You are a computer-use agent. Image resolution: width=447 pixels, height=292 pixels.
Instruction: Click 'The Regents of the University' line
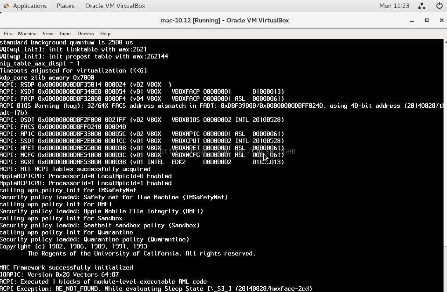pyautogui.click(x=142, y=253)
